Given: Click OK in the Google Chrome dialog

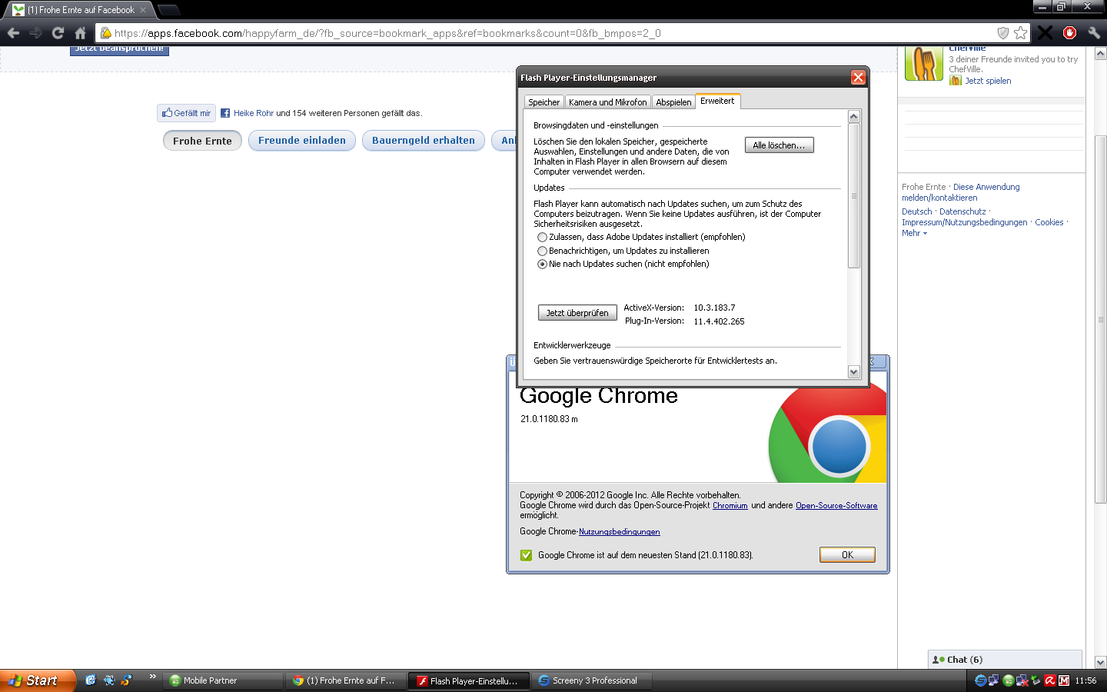Looking at the screenshot, I should click(x=847, y=555).
